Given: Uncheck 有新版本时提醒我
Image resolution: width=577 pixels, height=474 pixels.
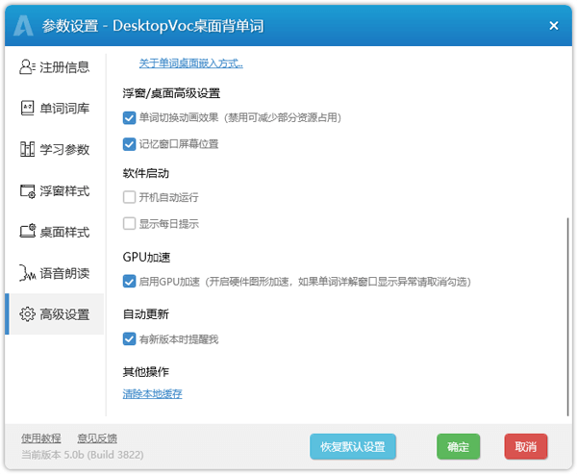Looking at the screenshot, I should [129, 339].
